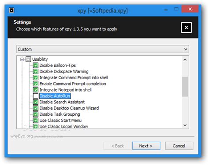This screenshot has height=165, width=209.
Task: Click the Cancel button
Action: point(179,146)
